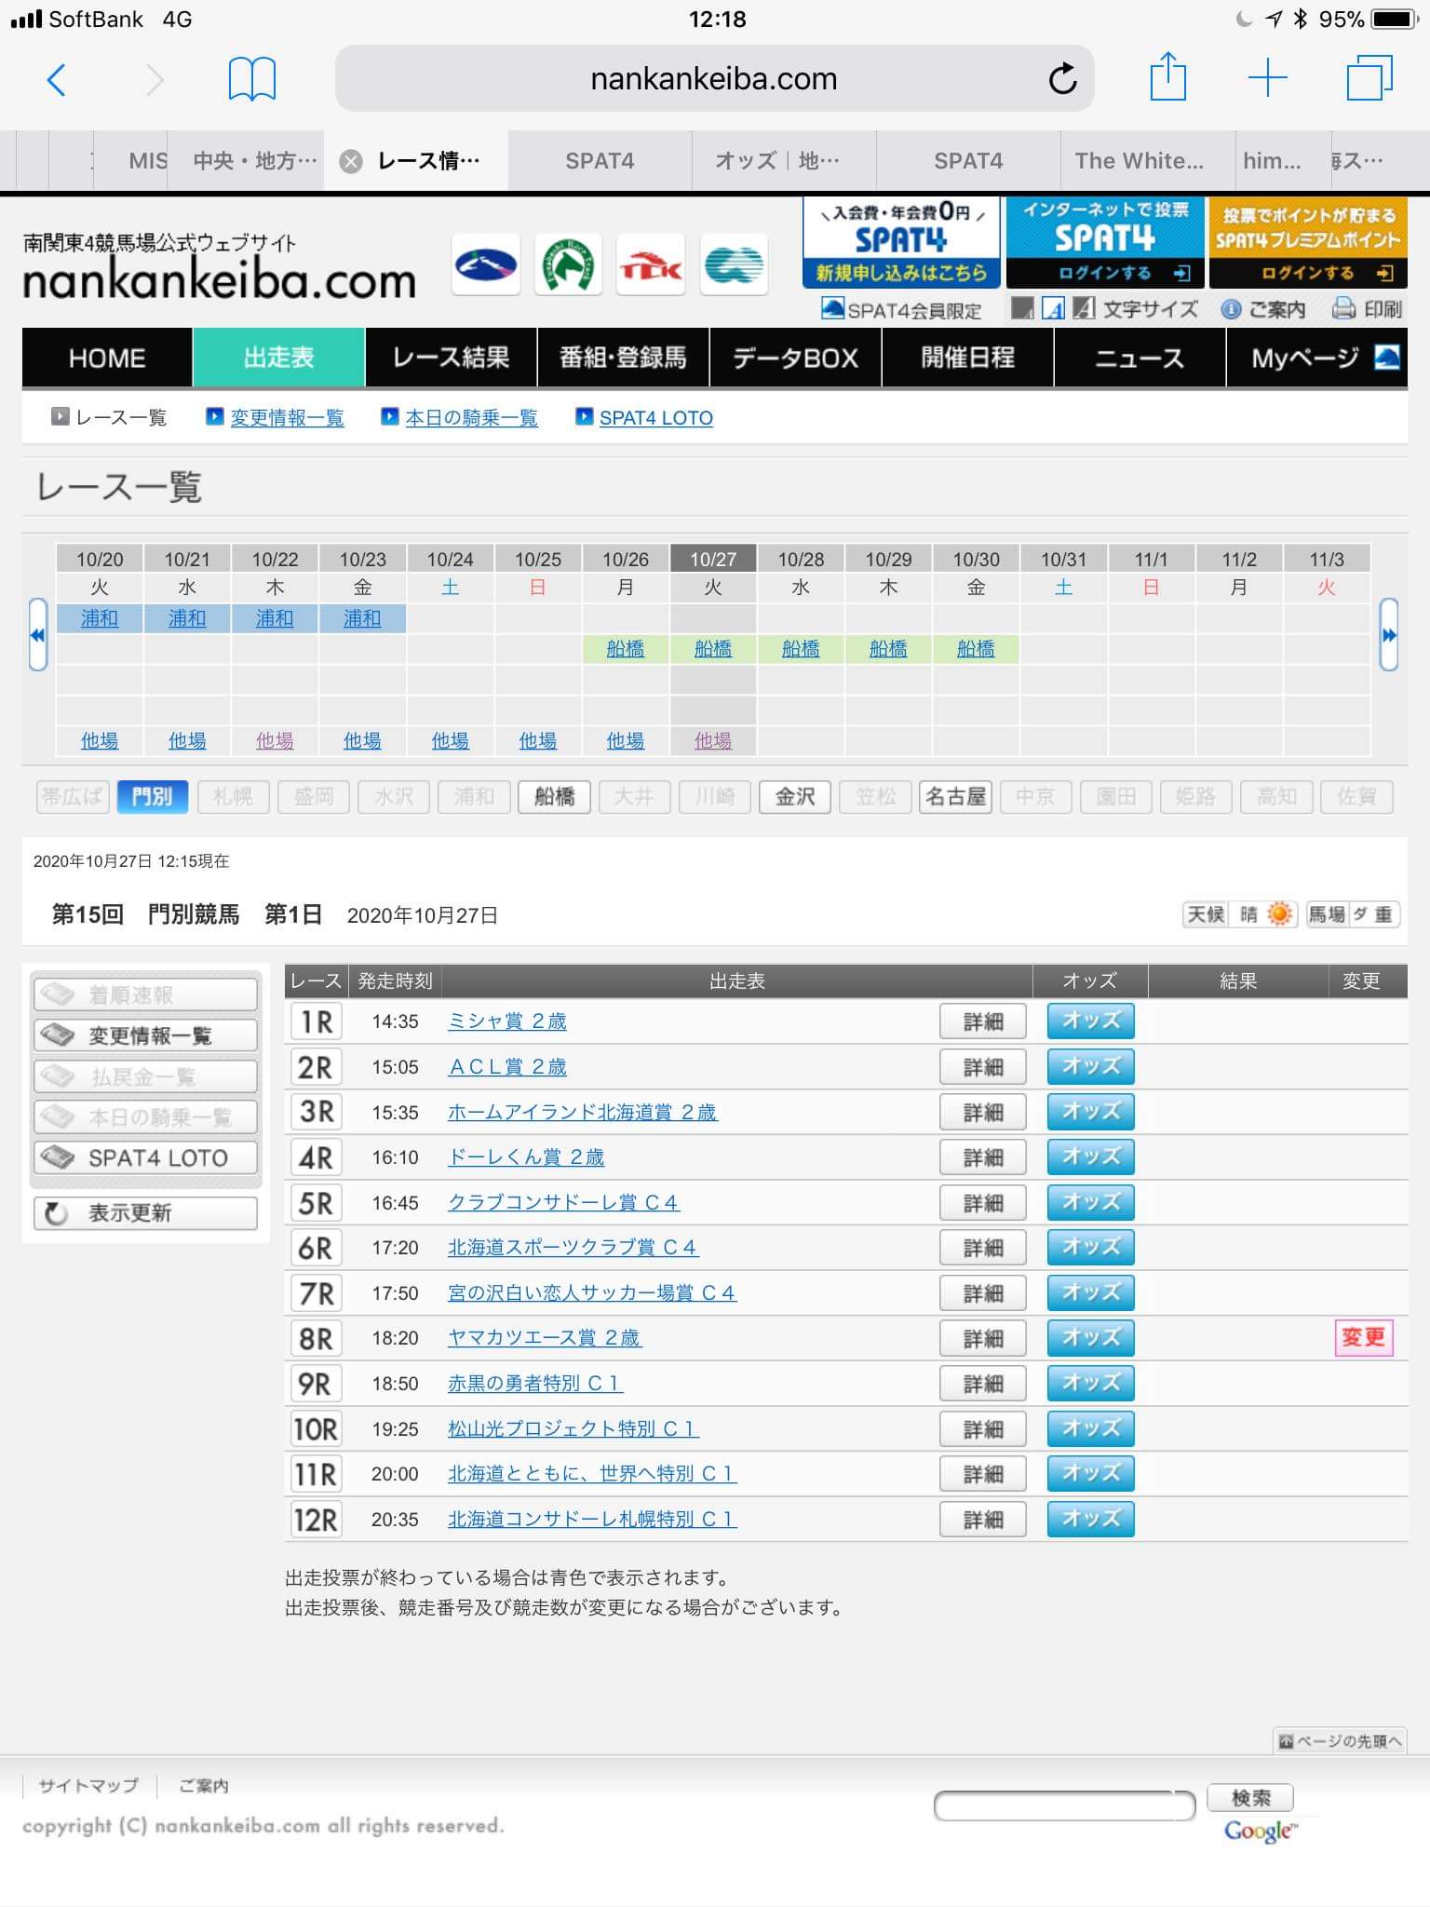Viewport: 1430px width, 1907px height.
Task: Select the 門別 racecourse toggle
Action: click(152, 797)
